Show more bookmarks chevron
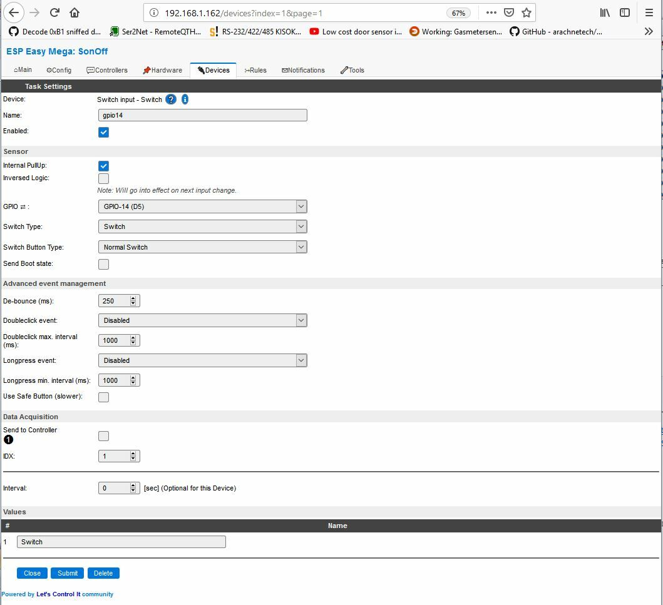The width and height of the screenshot is (663, 605). click(649, 31)
